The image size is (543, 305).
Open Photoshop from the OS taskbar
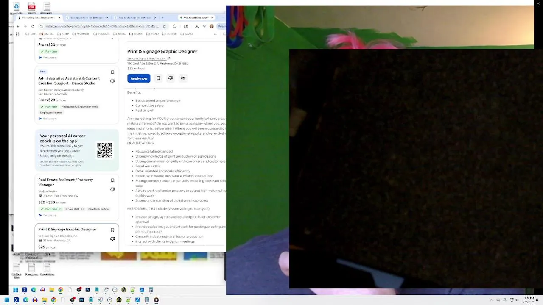[x=81, y=300]
